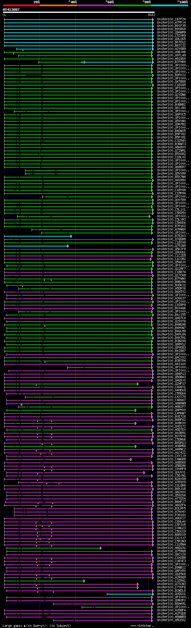Viewport: 191px width, 628px height.
Task: Select label UniRef100_B6TC32
Action: [171, 46]
